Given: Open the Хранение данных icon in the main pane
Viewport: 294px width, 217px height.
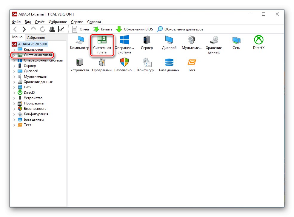Looking at the screenshot, I should [214, 40].
